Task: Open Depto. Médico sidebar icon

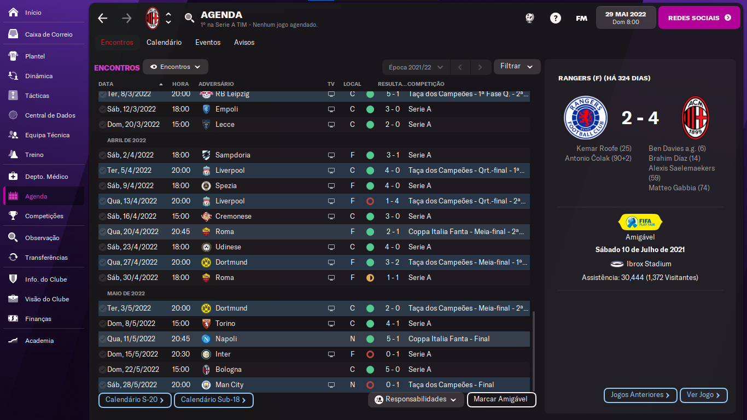Action: pos(14,176)
